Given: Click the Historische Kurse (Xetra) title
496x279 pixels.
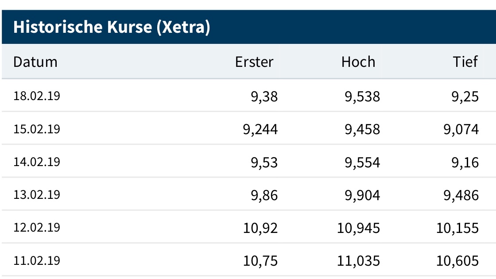Looking at the screenshot, I should click(x=112, y=27).
